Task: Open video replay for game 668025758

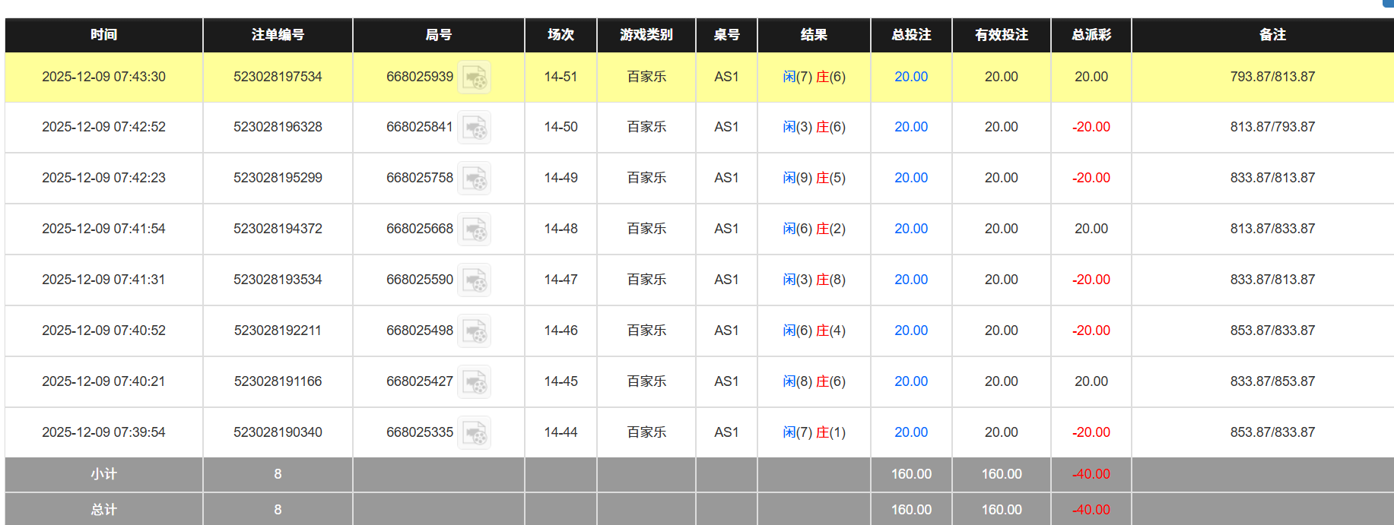Action: pyautogui.click(x=475, y=178)
